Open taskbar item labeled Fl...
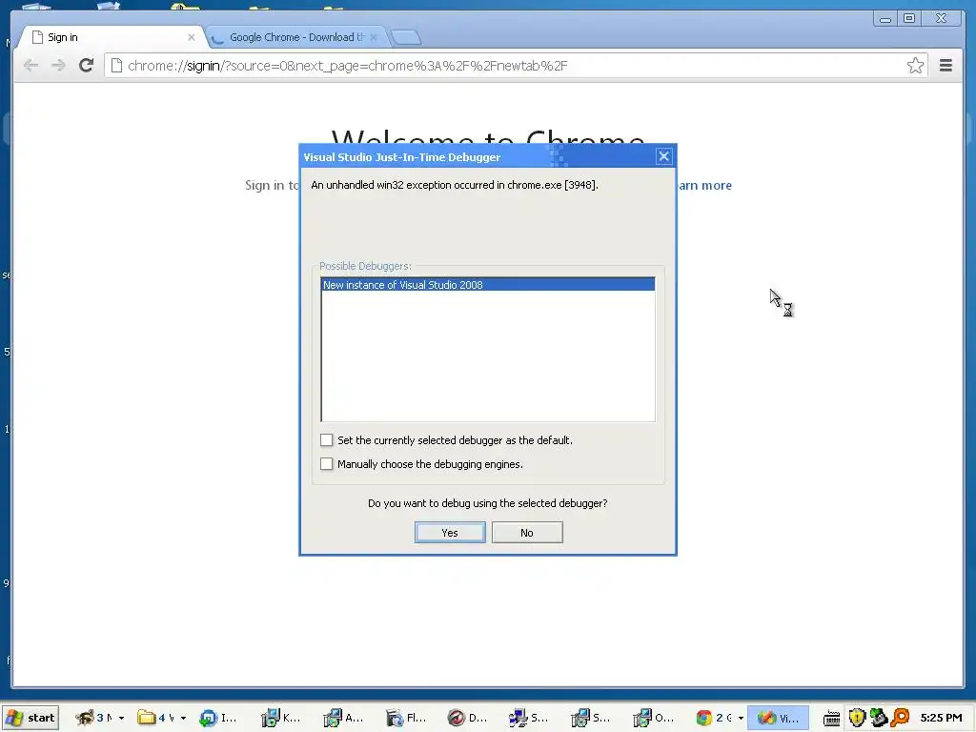 pos(405,718)
